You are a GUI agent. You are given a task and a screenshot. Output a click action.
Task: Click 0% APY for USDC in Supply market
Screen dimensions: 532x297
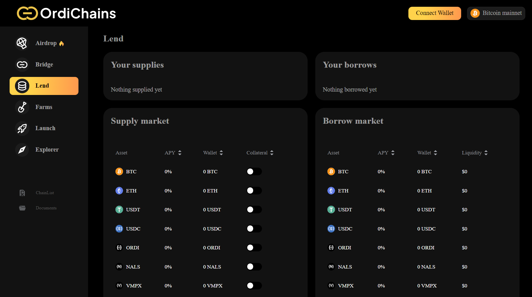coord(168,229)
